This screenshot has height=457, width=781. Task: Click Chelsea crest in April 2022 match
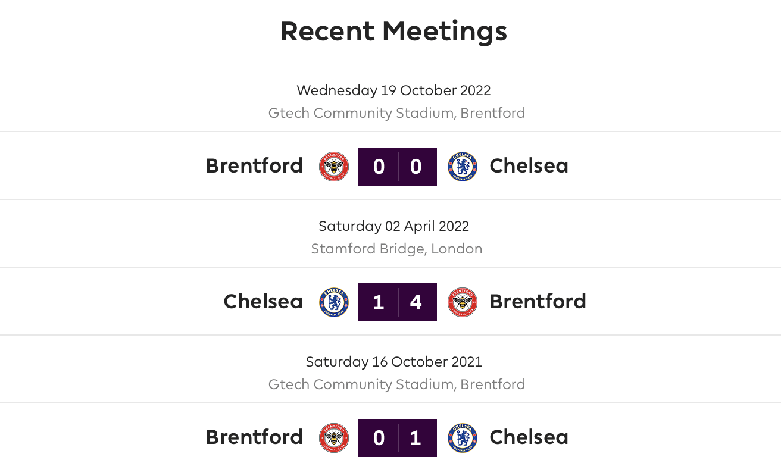tap(334, 302)
